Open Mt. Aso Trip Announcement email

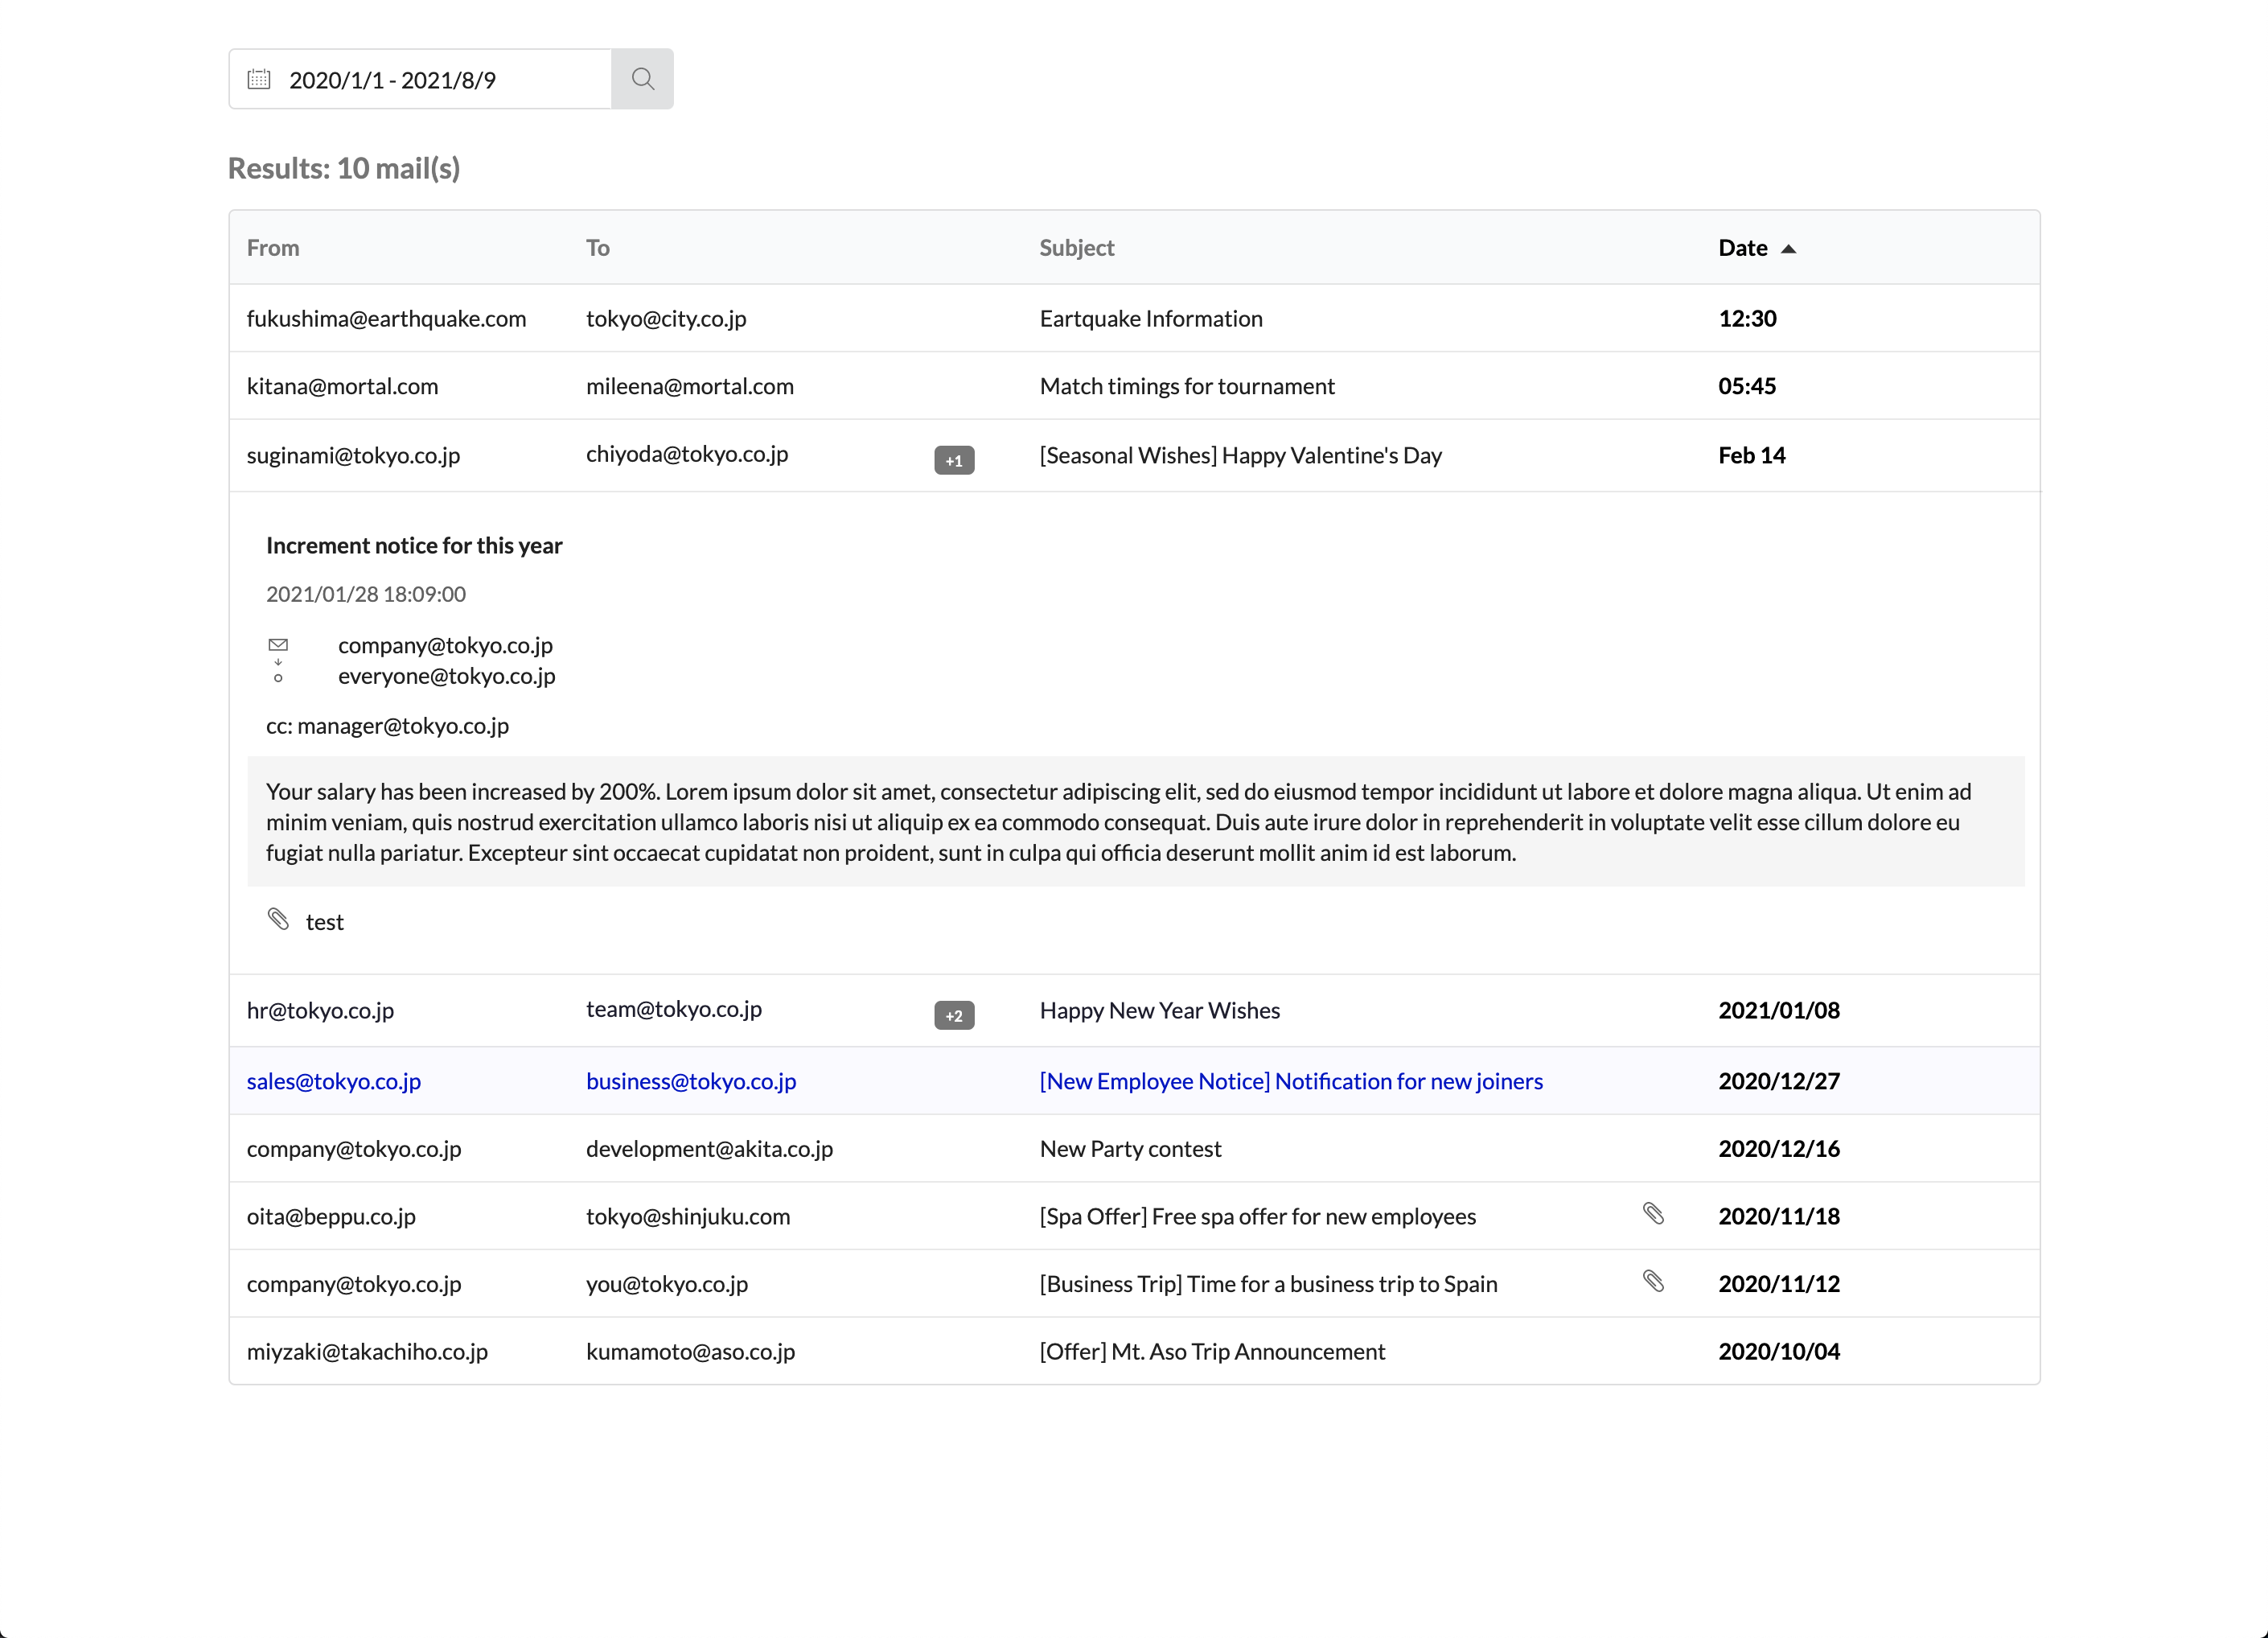click(1212, 1352)
